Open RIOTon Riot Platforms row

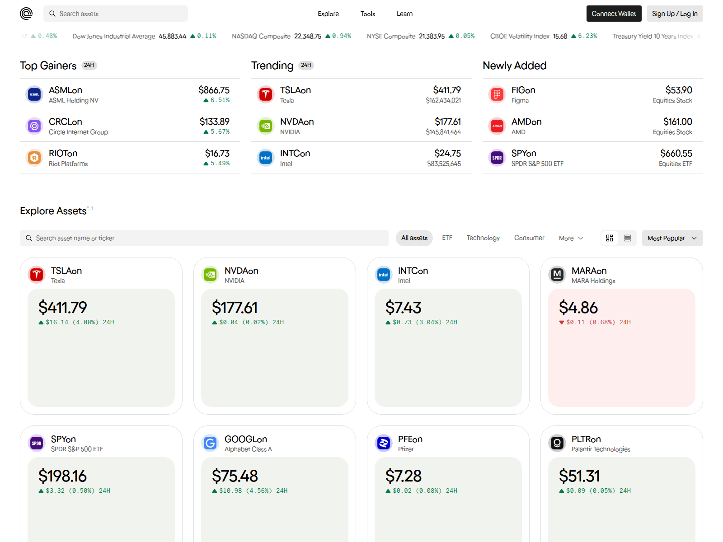[x=130, y=158]
